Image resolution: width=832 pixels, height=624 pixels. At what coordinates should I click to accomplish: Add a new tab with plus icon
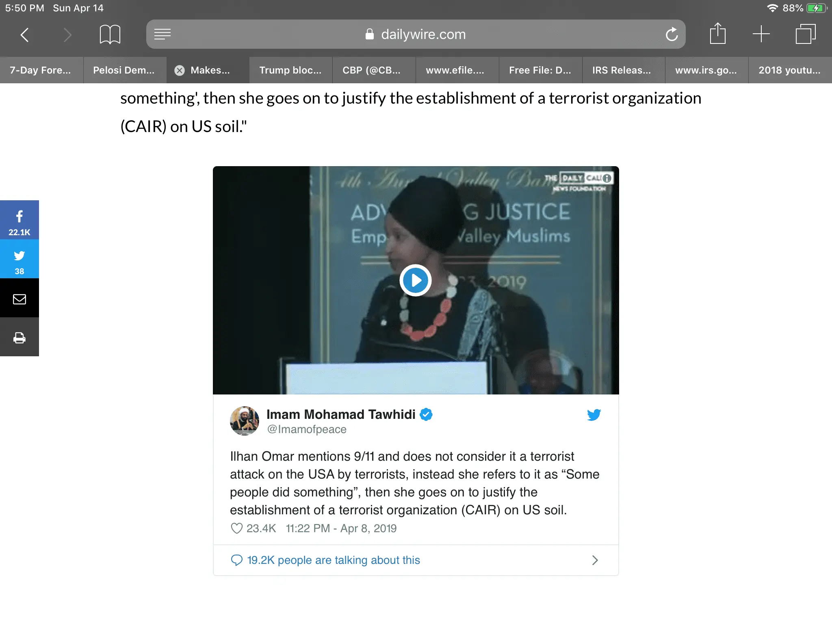761,34
